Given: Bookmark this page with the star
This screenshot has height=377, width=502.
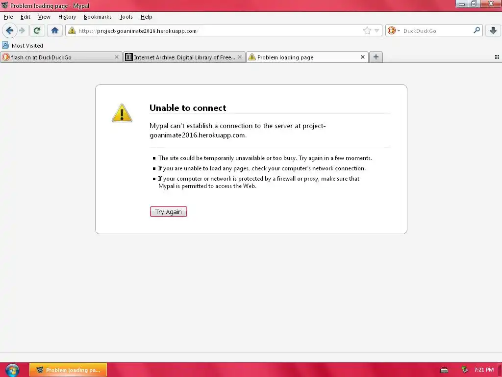Looking at the screenshot, I should click(x=367, y=31).
